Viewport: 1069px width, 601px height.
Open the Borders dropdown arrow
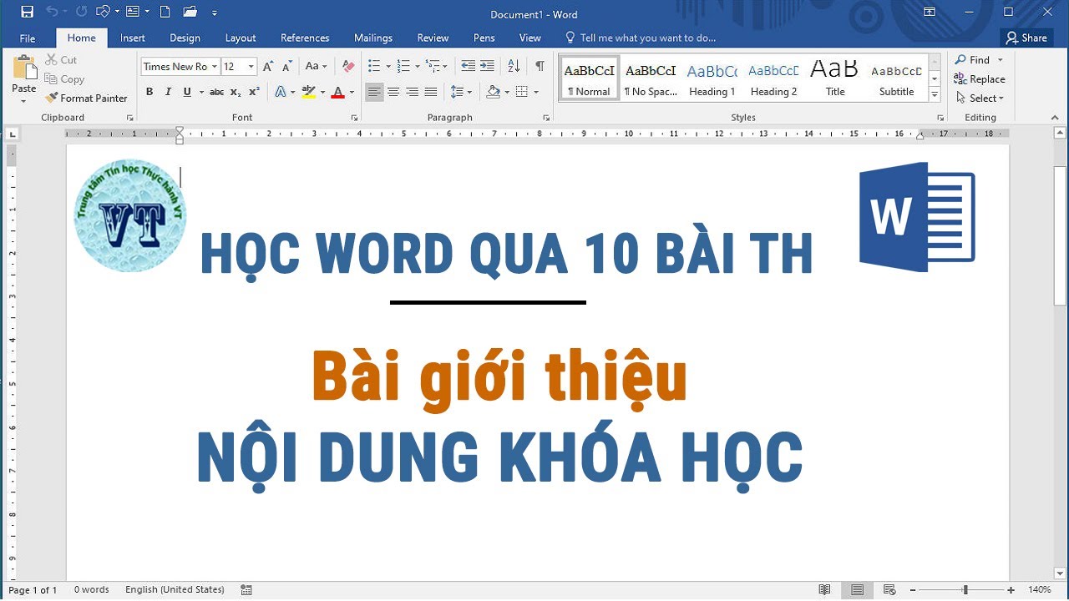point(536,92)
